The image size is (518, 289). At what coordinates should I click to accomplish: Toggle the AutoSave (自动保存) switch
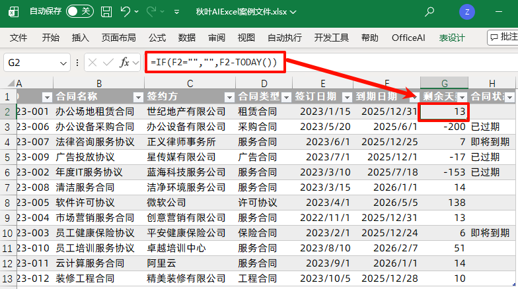[79, 12]
